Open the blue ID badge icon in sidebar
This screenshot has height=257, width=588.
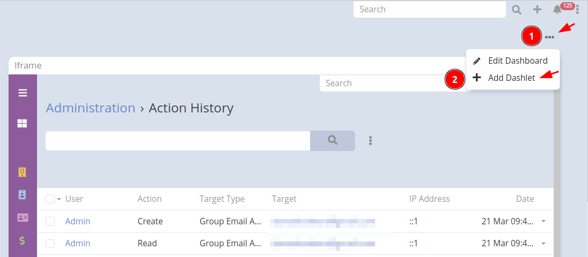click(23, 194)
